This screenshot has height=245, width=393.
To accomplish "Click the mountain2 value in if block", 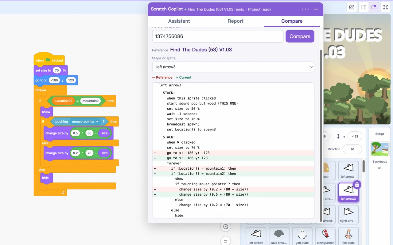I will [90, 101].
